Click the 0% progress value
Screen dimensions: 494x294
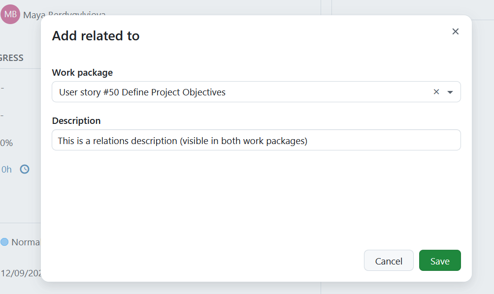pos(6,143)
